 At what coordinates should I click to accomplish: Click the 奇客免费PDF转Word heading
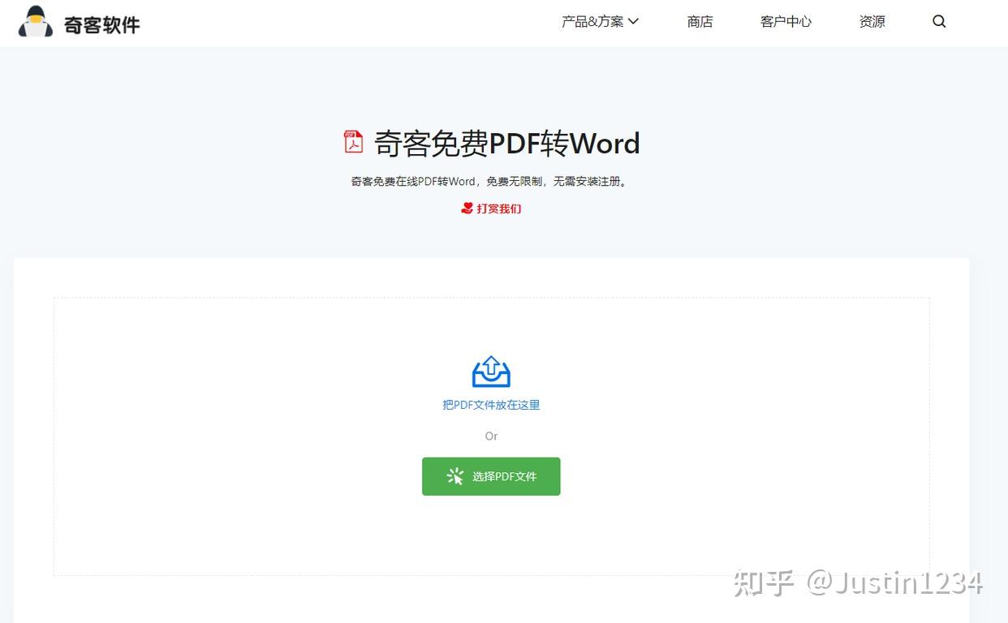pos(506,144)
